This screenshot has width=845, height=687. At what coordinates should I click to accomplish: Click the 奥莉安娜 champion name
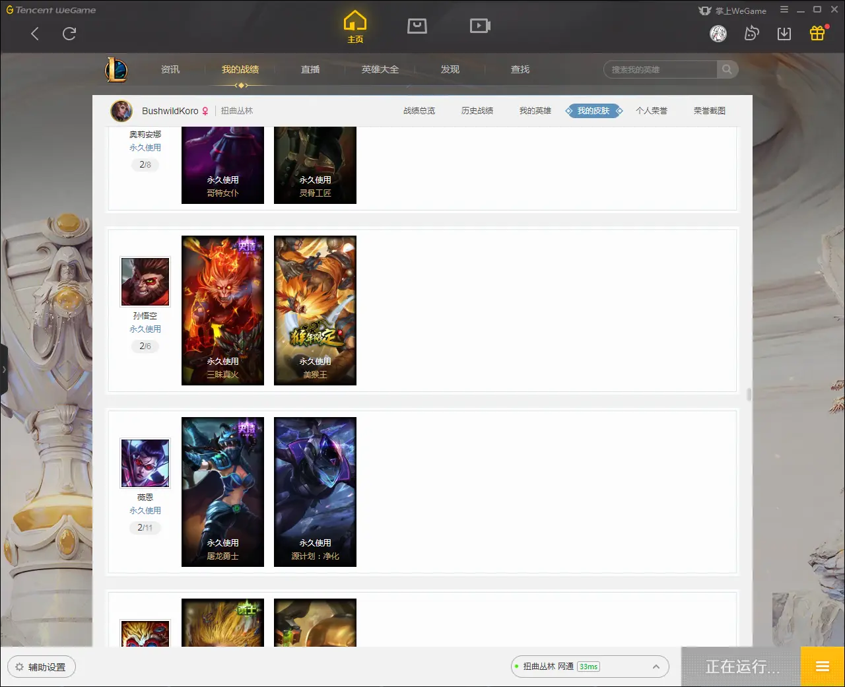(x=145, y=135)
